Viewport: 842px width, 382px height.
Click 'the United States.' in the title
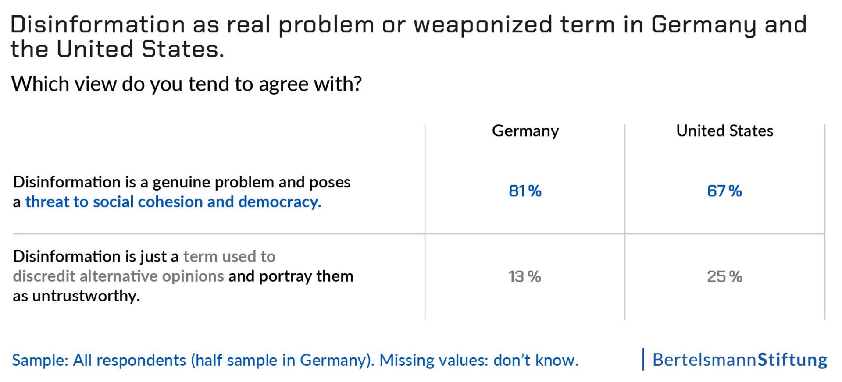click(117, 49)
